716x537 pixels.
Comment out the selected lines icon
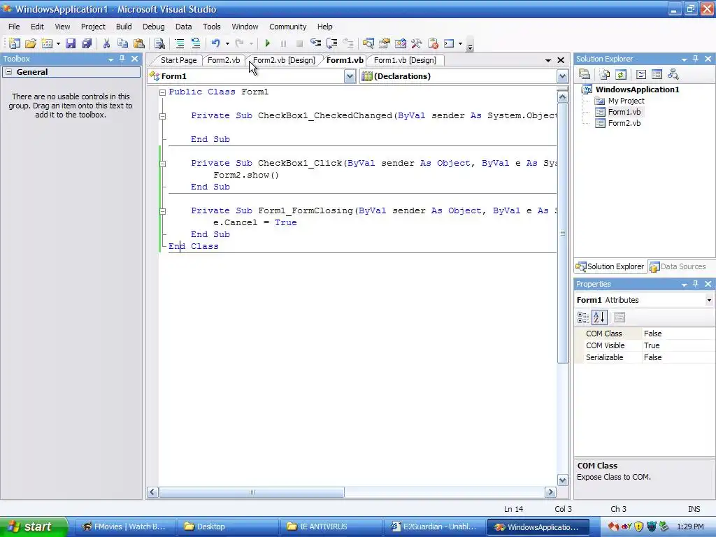click(x=180, y=43)
